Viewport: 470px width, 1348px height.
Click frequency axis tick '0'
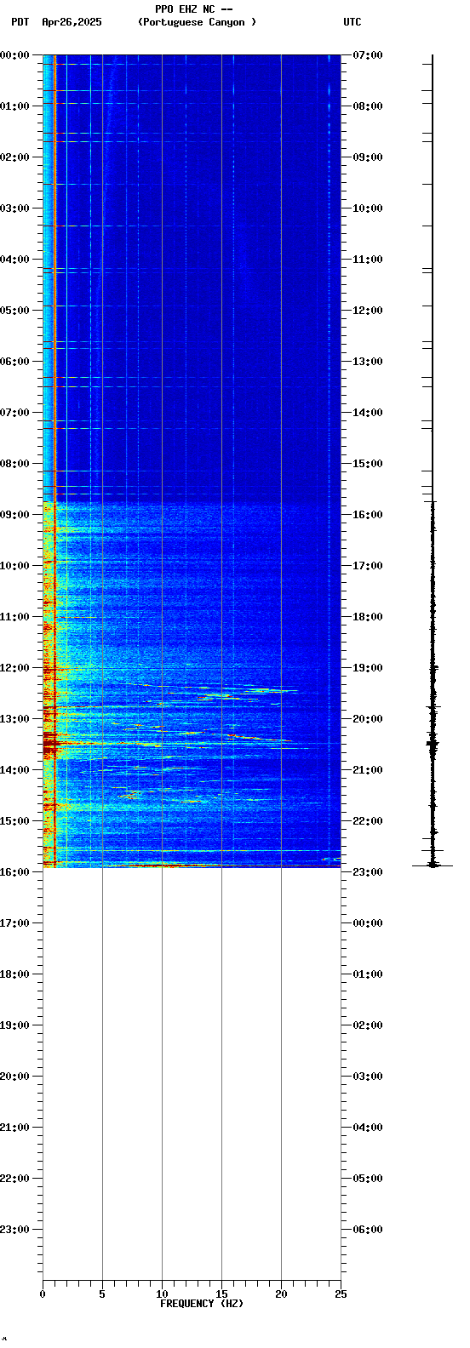coord(43,1294)
